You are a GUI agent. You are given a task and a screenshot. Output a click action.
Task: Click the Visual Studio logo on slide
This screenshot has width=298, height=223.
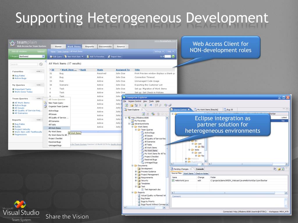20,204
